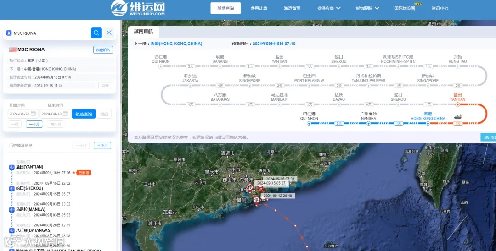Click 马尼拉(MANILA) in port call history
The width and height of the screenshot is (496, 251).
click(x=31, y=209)
